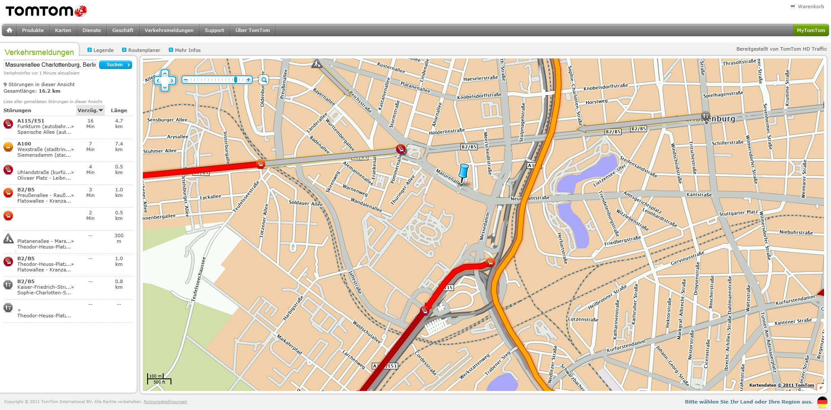The image size is (831, 410).
Task: Click the blue pushpin on Masurenallee
Action: pos(464,173)
